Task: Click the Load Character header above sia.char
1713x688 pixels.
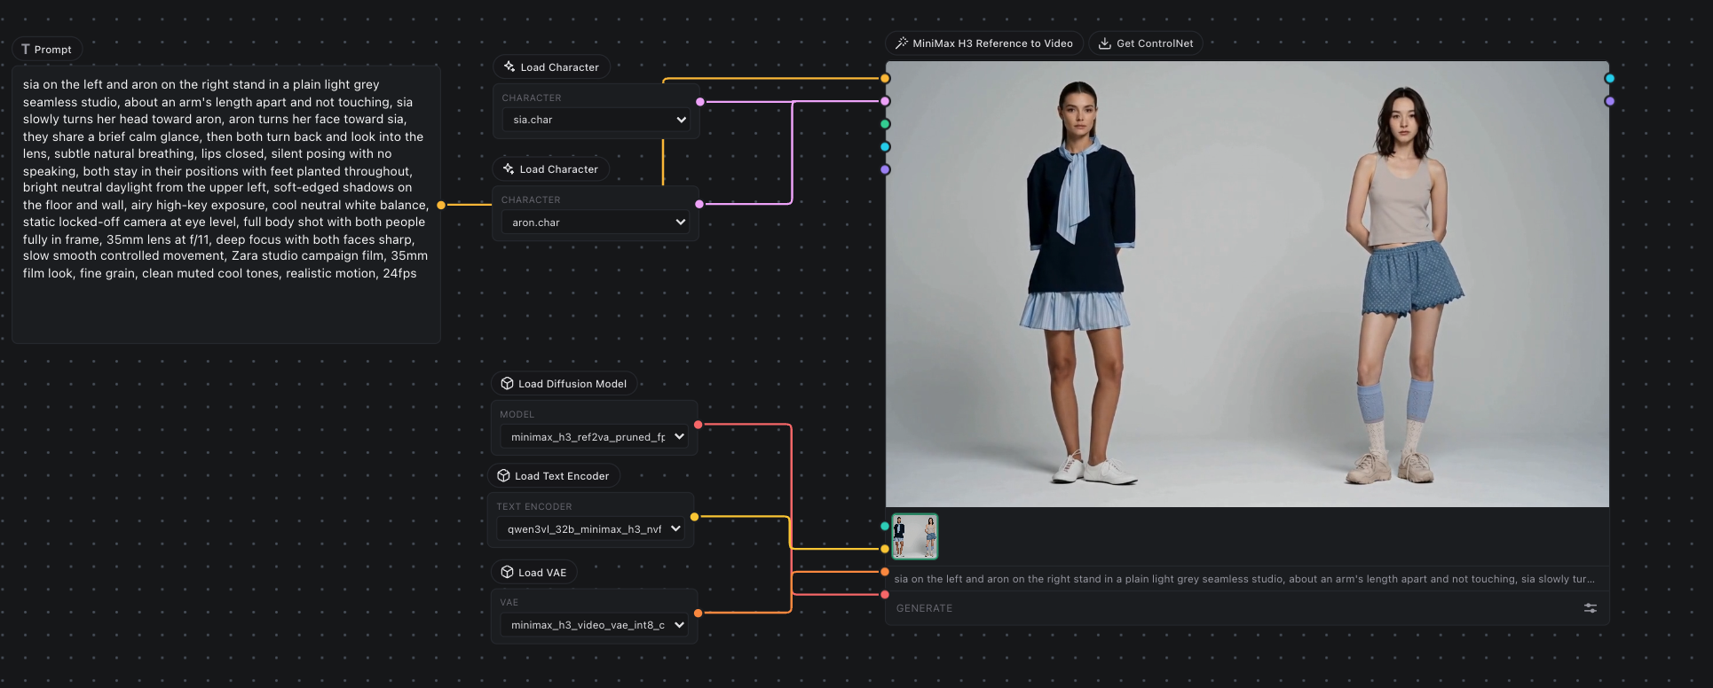Action: pos(551,67)
